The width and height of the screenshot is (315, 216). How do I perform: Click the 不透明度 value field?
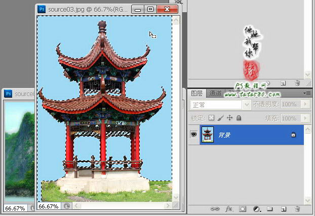pyautogui.click(x=291, y=104)
